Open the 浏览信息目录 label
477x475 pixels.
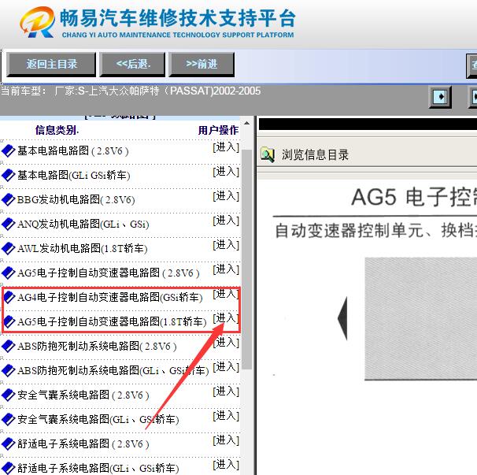[315, 154]
